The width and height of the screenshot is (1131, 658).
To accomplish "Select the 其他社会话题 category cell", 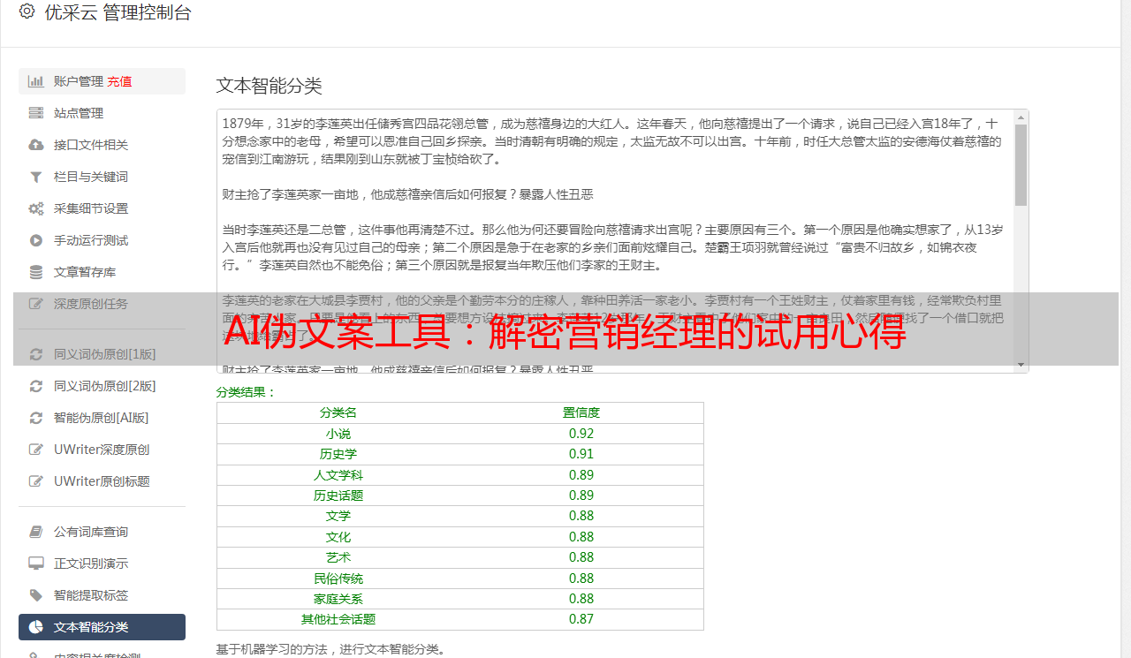I will coord(338,619).
